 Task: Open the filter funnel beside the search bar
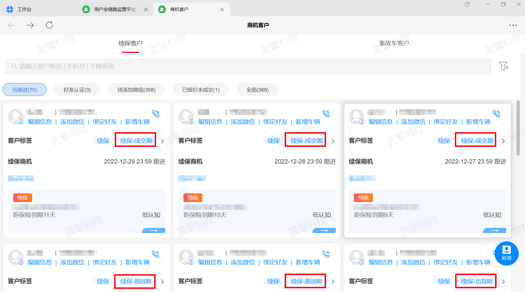(x=504, y=66)
